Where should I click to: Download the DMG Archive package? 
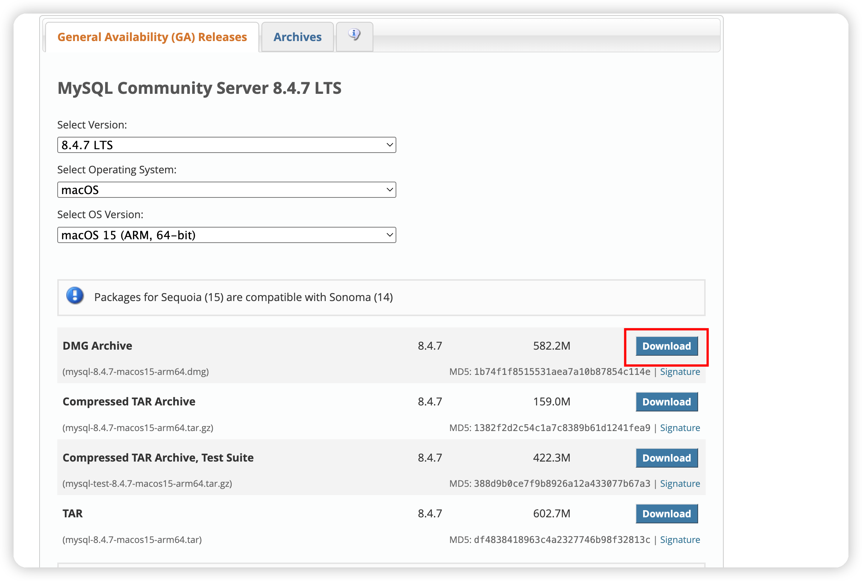(x=666, y=346)
